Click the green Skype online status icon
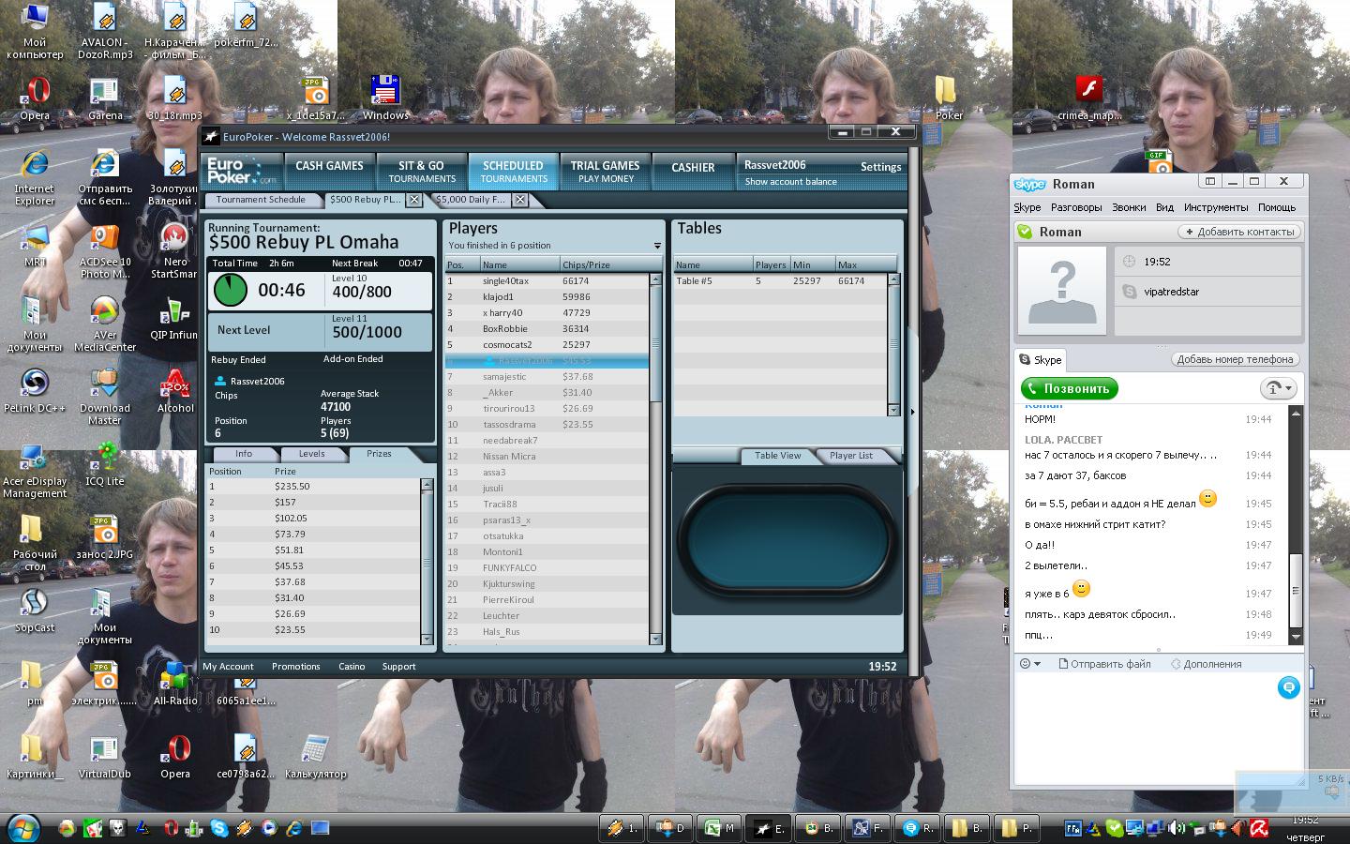Viewport: 1350px width, 844px height. (x=1025, y=232)
